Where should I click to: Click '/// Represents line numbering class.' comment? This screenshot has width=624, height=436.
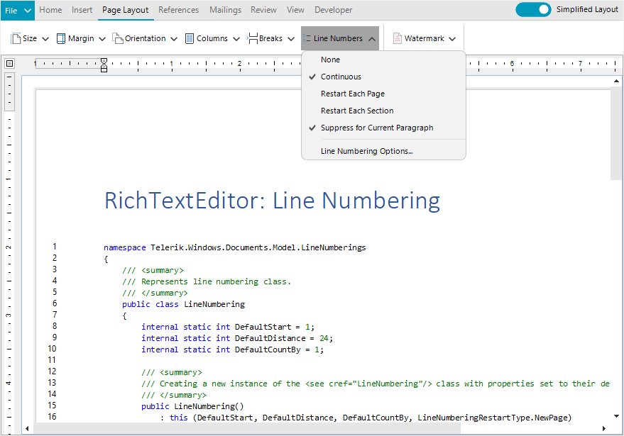207,281
